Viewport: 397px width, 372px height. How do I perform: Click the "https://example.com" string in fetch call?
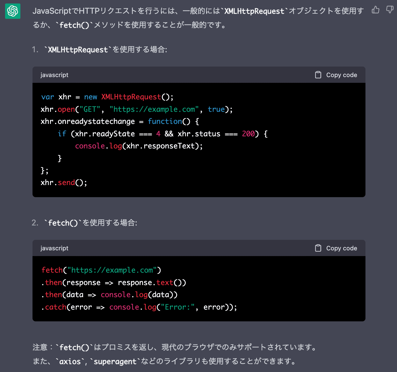click(x=112, y=270)
